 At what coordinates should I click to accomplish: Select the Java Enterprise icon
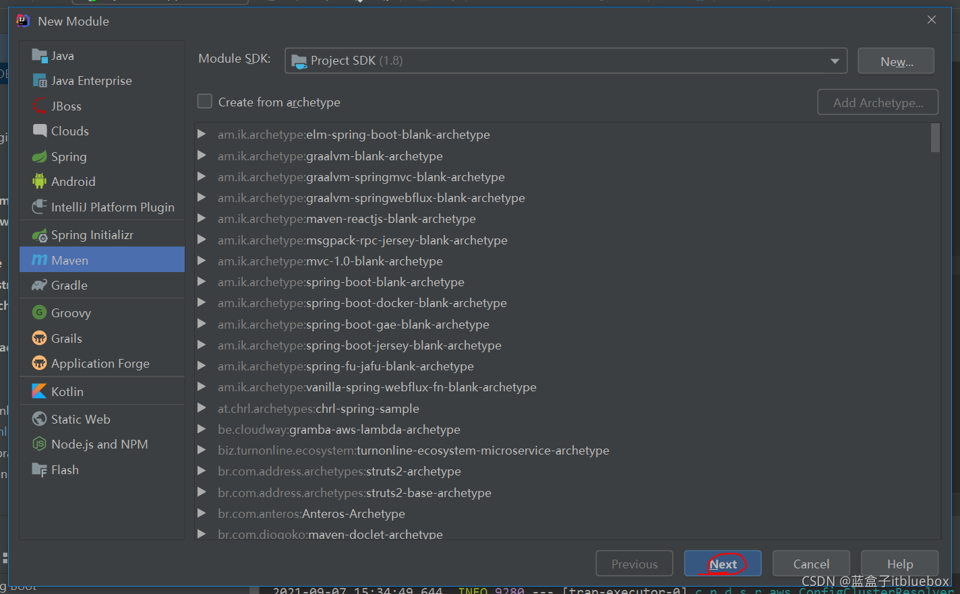coord(39,81)
